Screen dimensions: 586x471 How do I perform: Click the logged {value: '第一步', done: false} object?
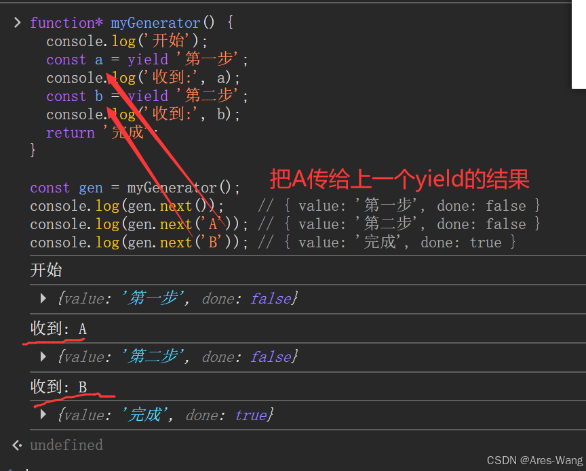[178, 298]
